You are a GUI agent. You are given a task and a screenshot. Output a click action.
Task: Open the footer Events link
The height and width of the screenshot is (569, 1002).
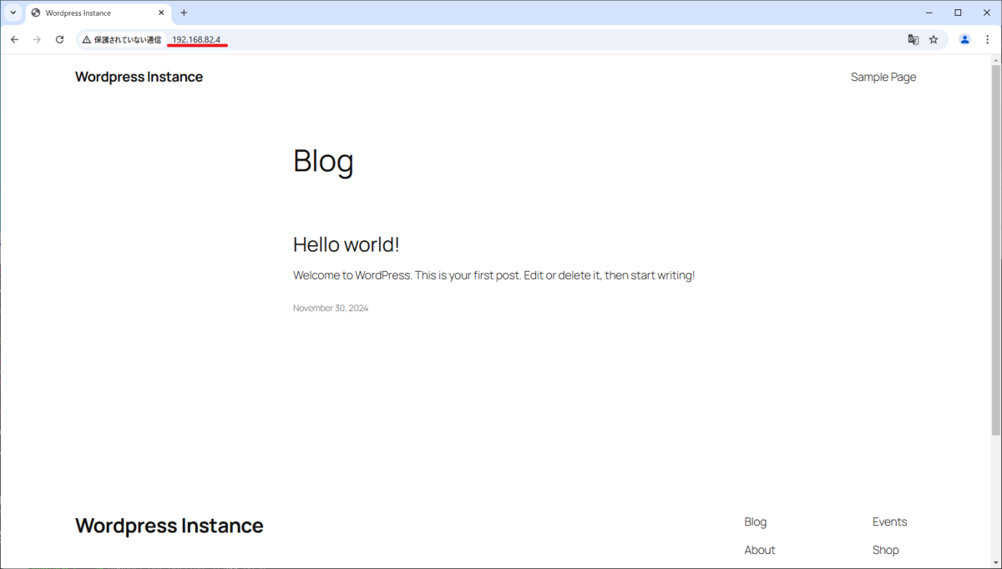click(890, 521)
